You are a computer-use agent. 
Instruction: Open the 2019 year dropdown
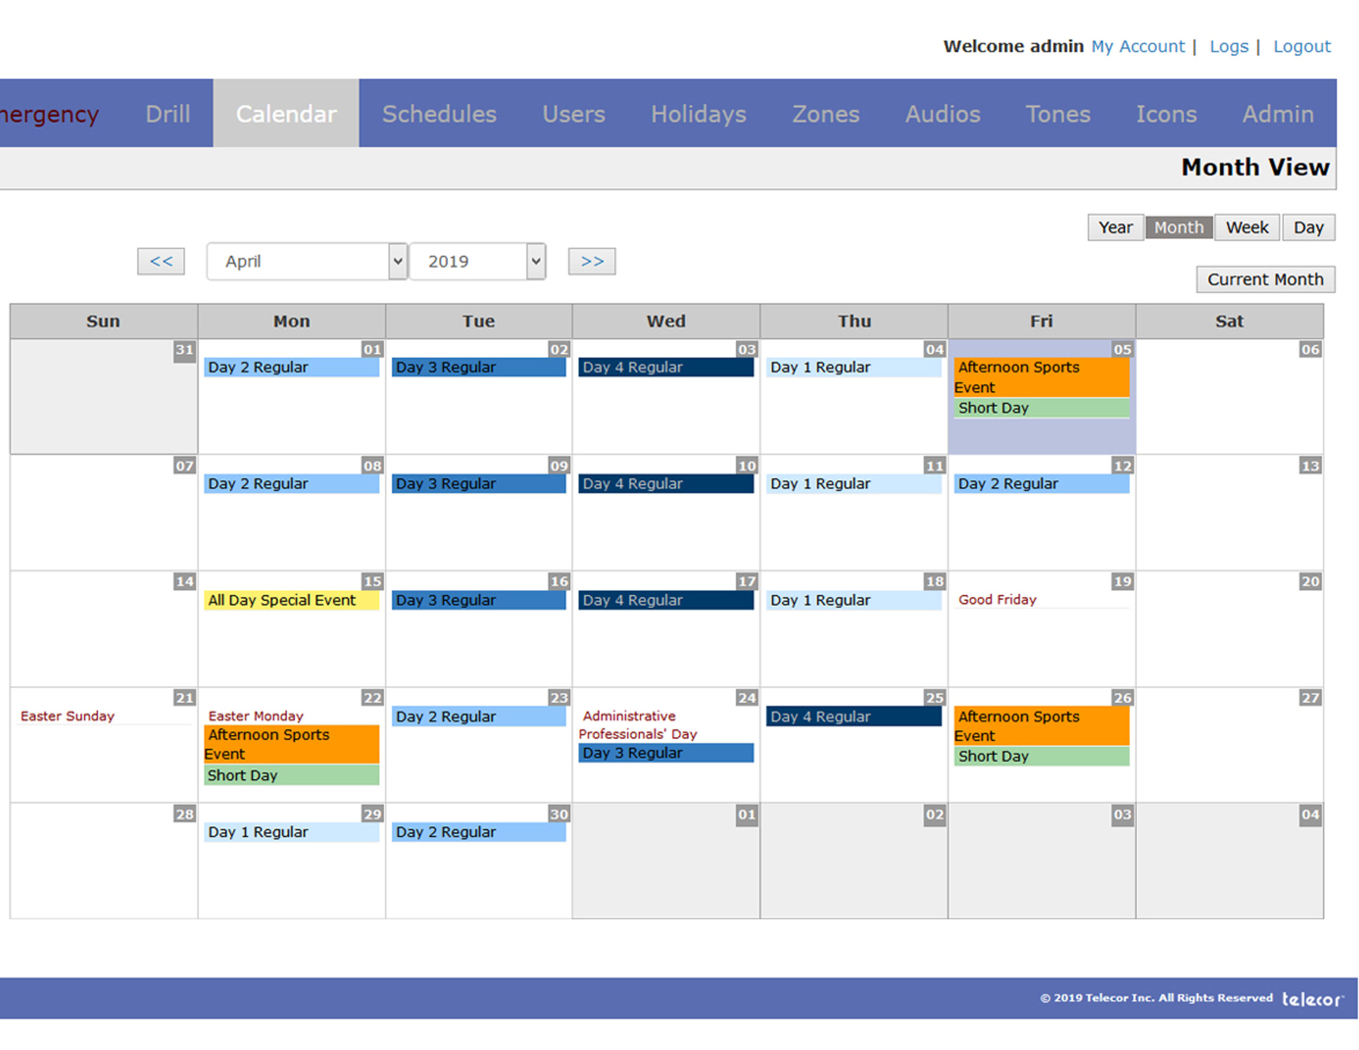point(477,261)
